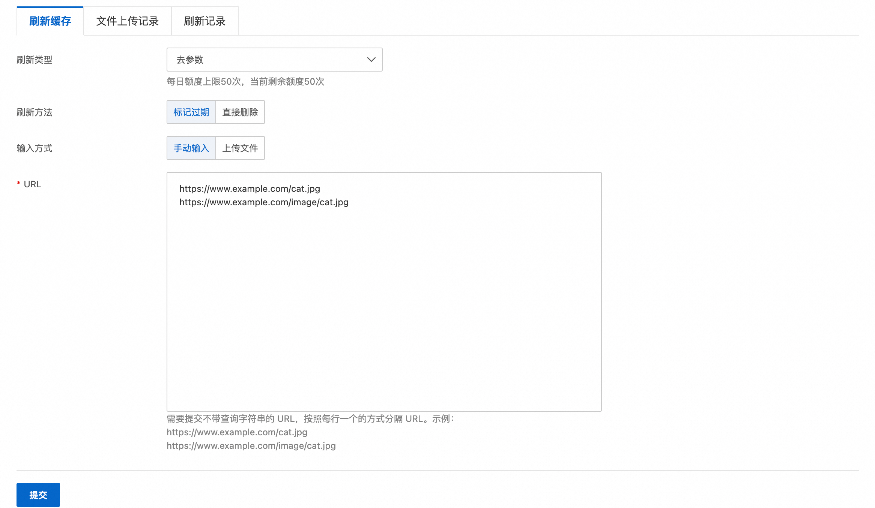Screen dimensions: 875x508
Task: Click the 刷新类型 field label
Action: click(35, 60)
